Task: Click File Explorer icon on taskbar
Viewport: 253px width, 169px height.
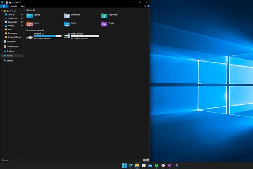Action: [137, 165]
